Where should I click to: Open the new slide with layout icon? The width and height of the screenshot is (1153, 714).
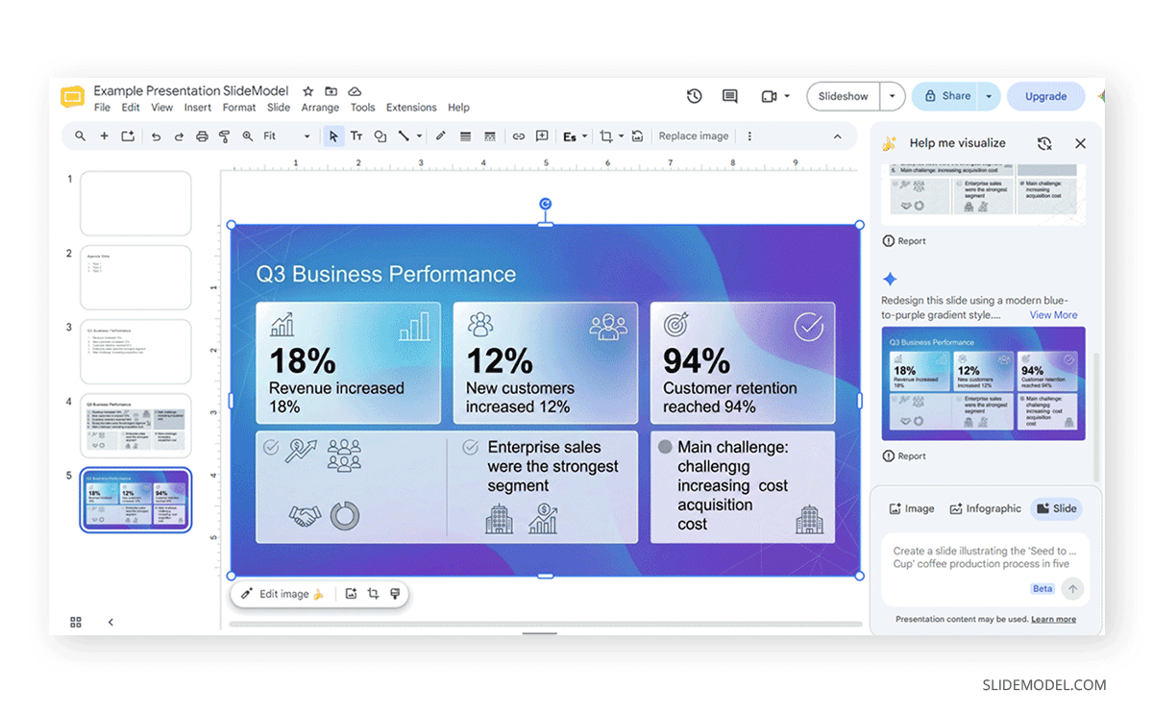click(127, 136)
